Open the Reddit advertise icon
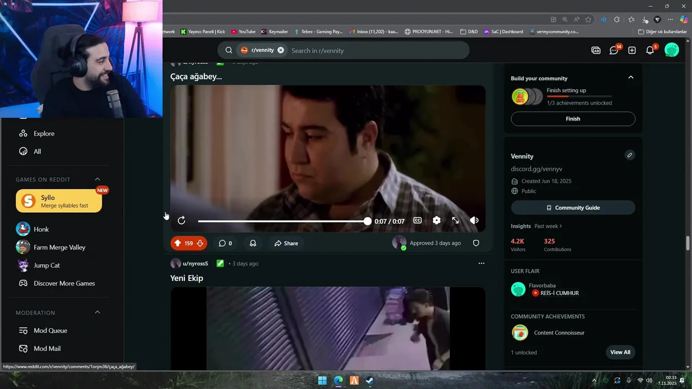The height and width of the screenshot is (389, 692). coord(596,50)
